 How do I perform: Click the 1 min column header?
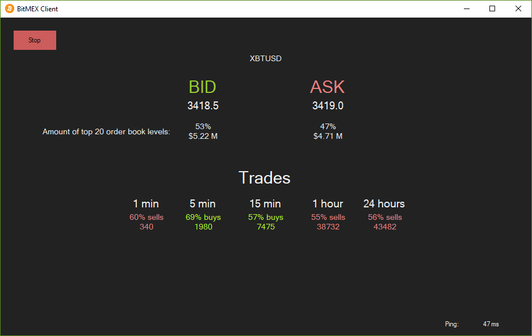point(146,203)
